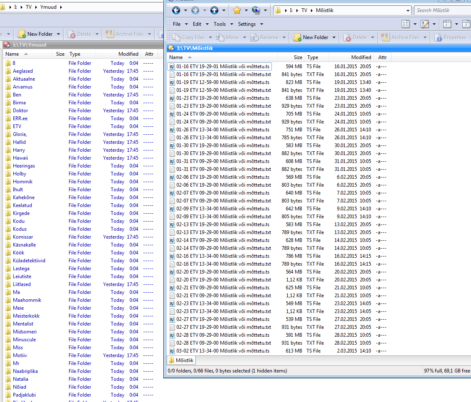
Task: Open the path field history dropdown
Action: pos(408,10)
